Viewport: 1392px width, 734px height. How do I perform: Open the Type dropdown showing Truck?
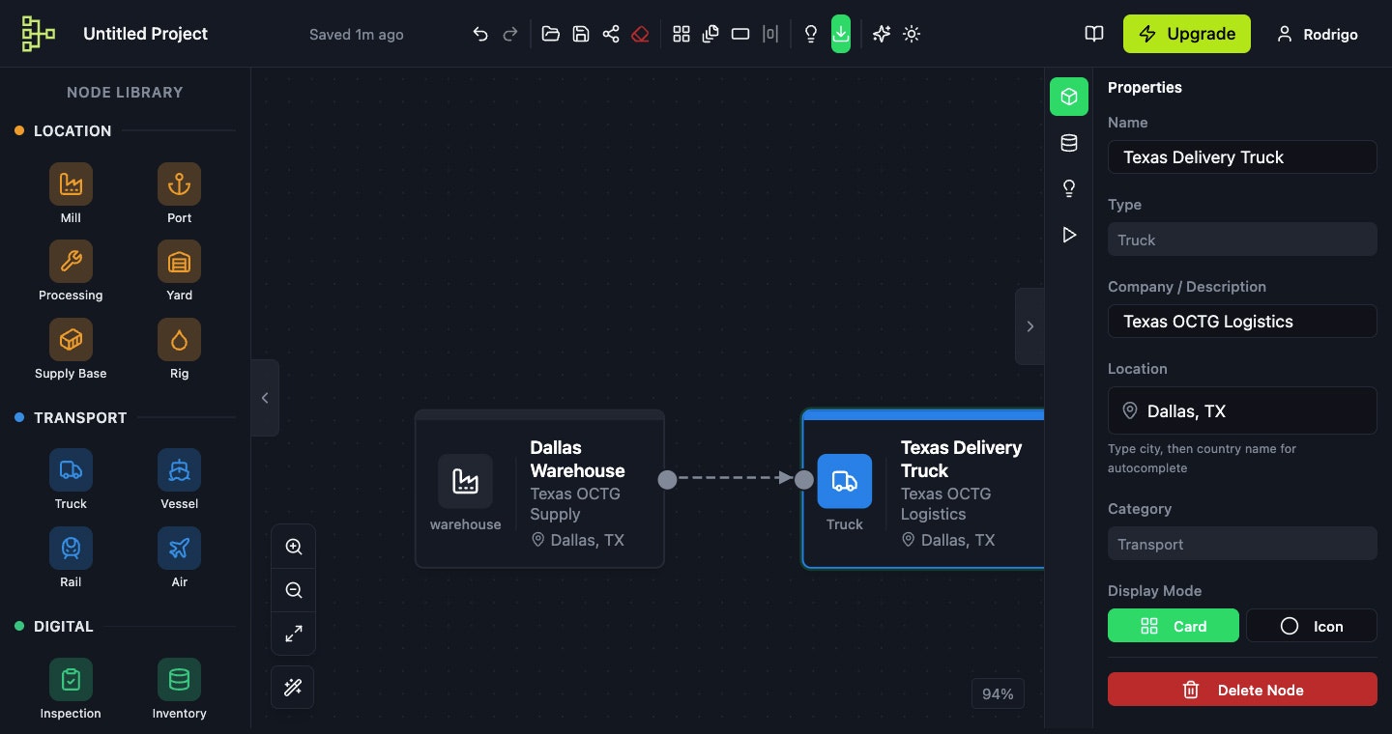[1242, 240]
